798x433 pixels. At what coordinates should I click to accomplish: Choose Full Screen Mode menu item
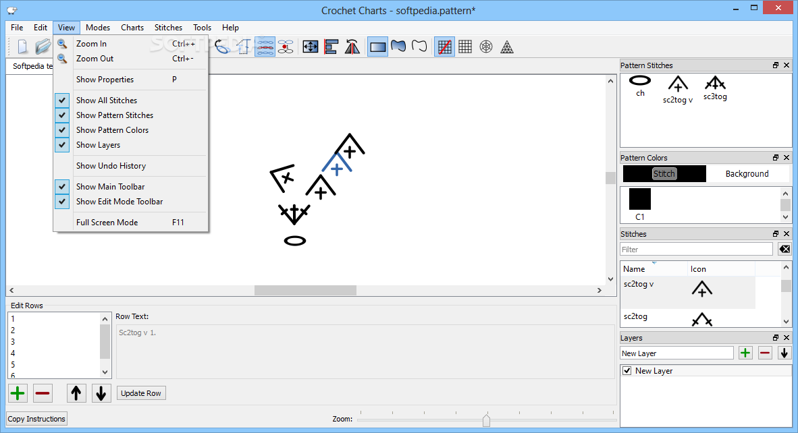coord(130,222)
